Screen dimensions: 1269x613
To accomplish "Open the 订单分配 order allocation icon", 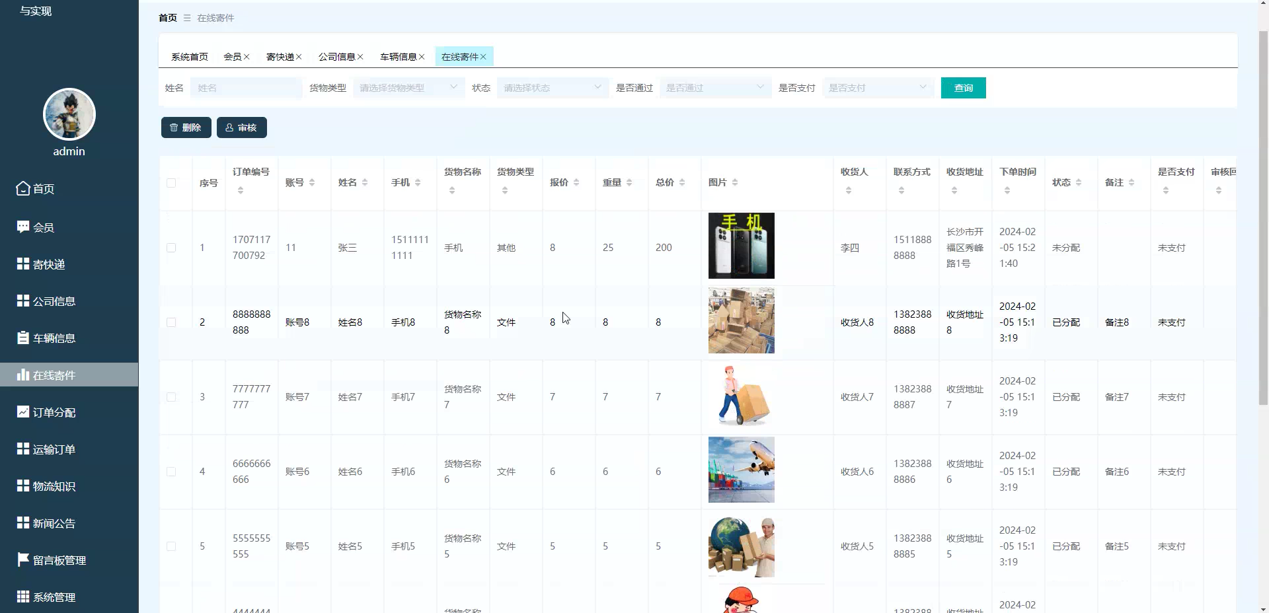I will (x=22, y=412).
